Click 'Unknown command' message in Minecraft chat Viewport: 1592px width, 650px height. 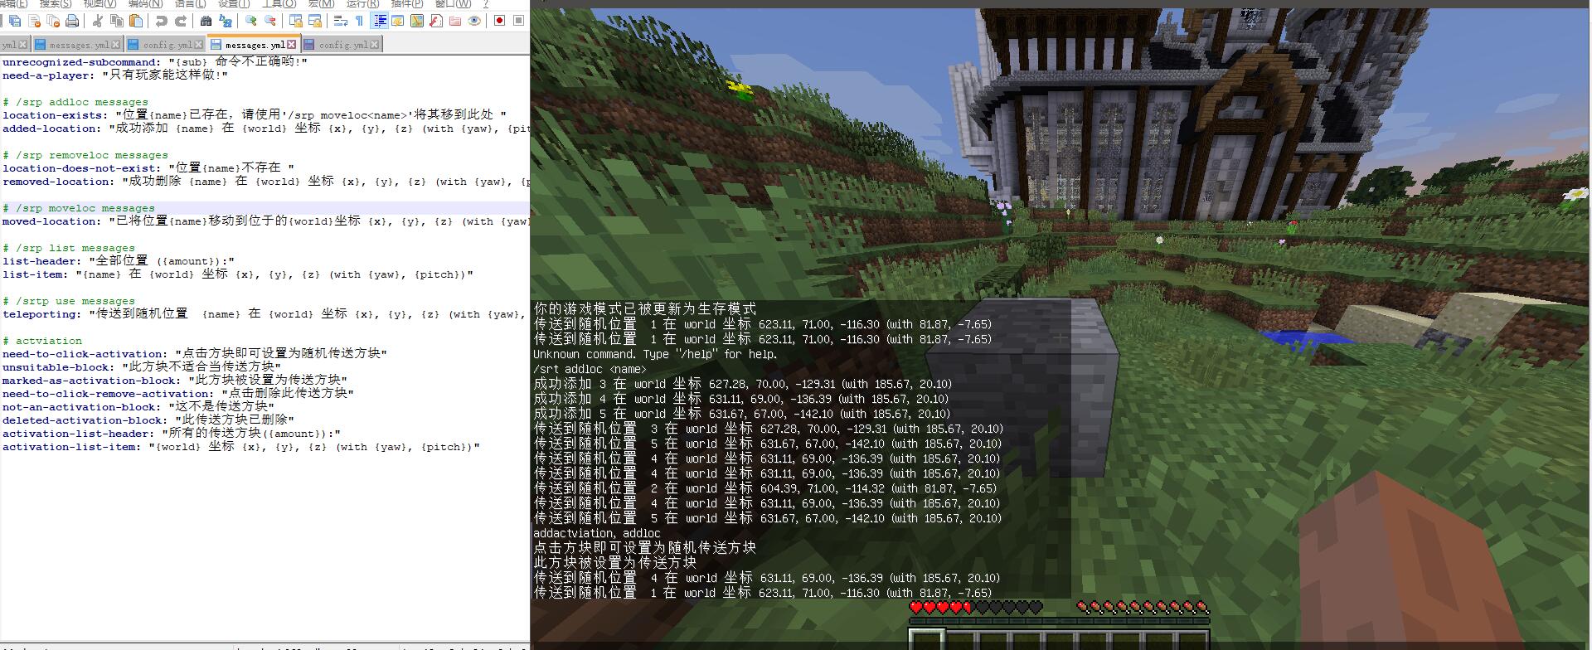pyautogui.click(x=656, y=354)
